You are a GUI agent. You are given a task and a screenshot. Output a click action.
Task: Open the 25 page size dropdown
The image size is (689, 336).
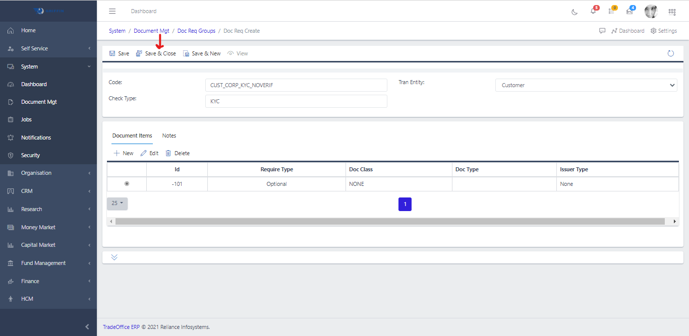coord(117,204)
